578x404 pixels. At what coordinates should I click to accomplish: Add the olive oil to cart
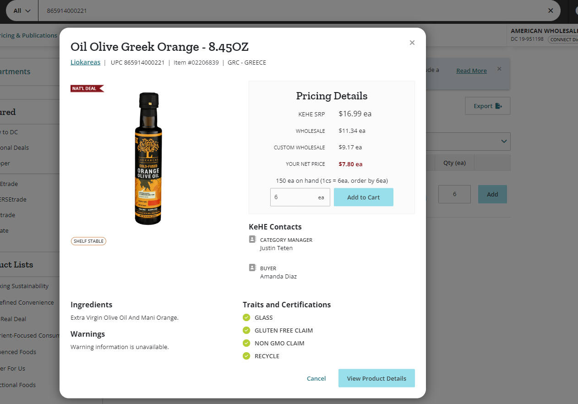click(363, 197)
